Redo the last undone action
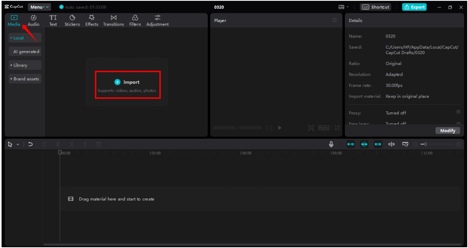The image size is (468, 248). coord(44,144)
